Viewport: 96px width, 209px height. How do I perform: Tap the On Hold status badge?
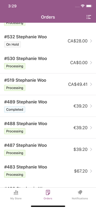click(x=12, y=44)
